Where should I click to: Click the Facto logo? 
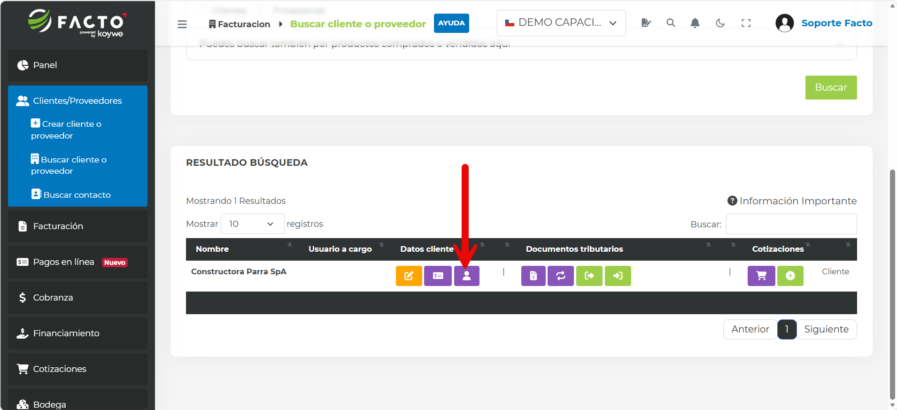coord(77,23)
